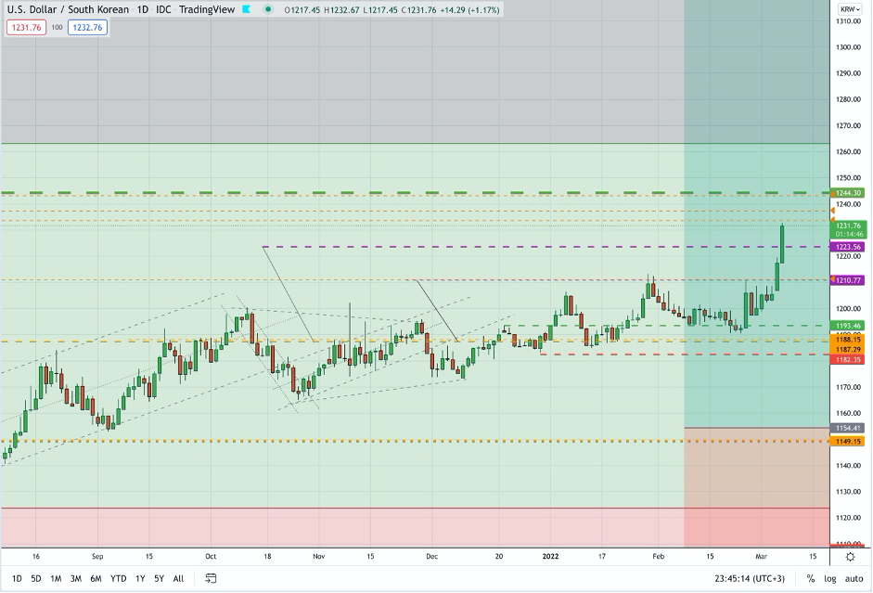The image size is (873, 593).
Task: Open the KRW currency dropdown
Action: 850,9
